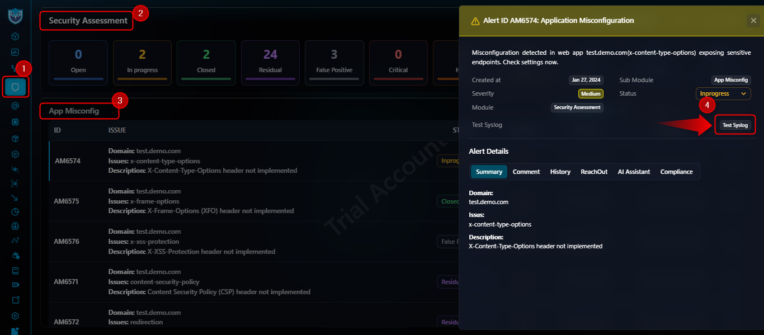Click the Security Assessment page heading

point(88,21)
